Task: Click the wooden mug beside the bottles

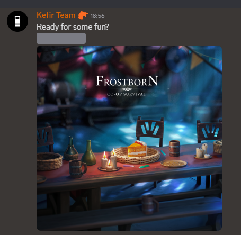Action: 77,168
